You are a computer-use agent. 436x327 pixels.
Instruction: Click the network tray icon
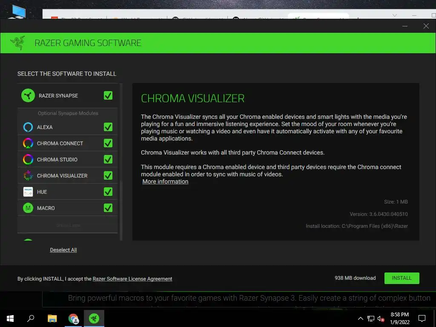point(371,318)
